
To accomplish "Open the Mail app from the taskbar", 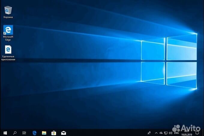I will [x=64, y=133].
